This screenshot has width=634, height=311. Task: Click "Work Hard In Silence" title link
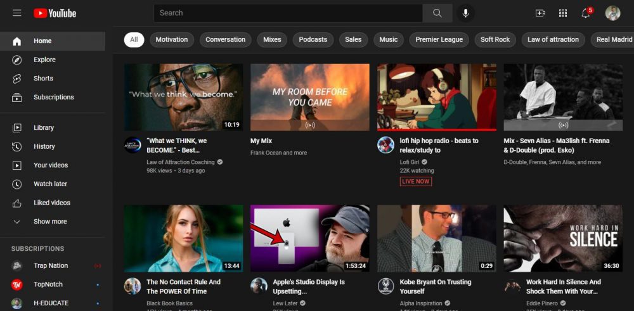point(564,286)
